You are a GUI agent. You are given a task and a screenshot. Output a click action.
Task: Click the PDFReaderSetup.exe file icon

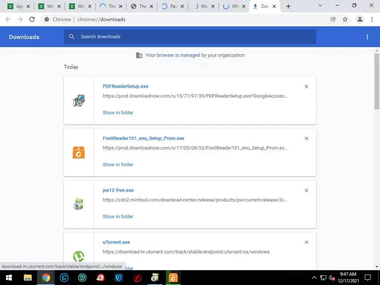click(x=79, y=101)
